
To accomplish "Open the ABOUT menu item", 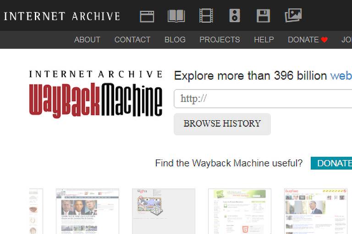I will 87,40.
